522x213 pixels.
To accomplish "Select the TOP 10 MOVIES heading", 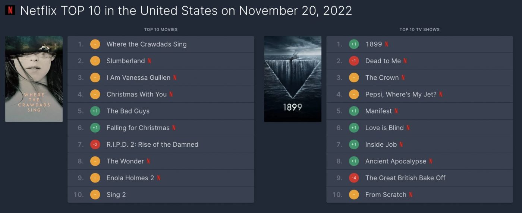I will click(161, 29).
